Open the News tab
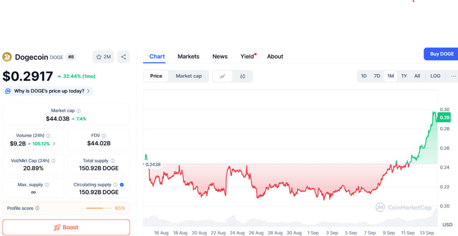Viewport: 458px width, 236px height. (x=220, y=57)
